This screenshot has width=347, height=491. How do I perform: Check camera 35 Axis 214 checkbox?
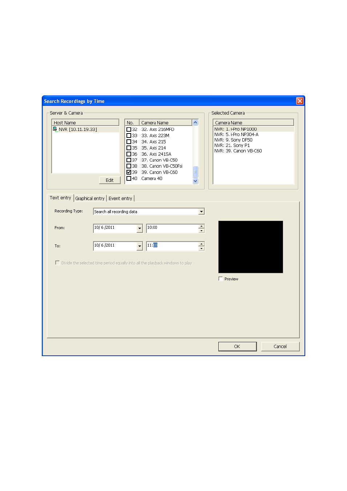[129, 148]
